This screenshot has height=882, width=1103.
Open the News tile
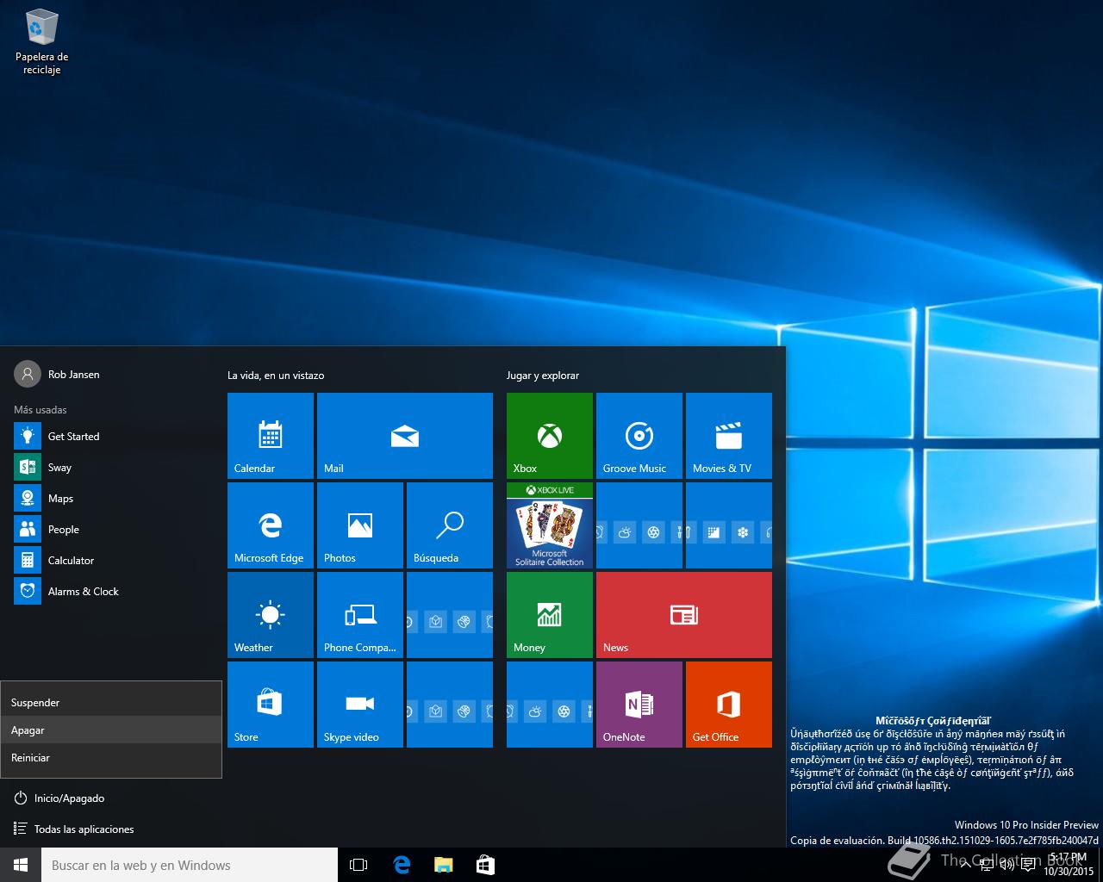(x=684, y=615)
